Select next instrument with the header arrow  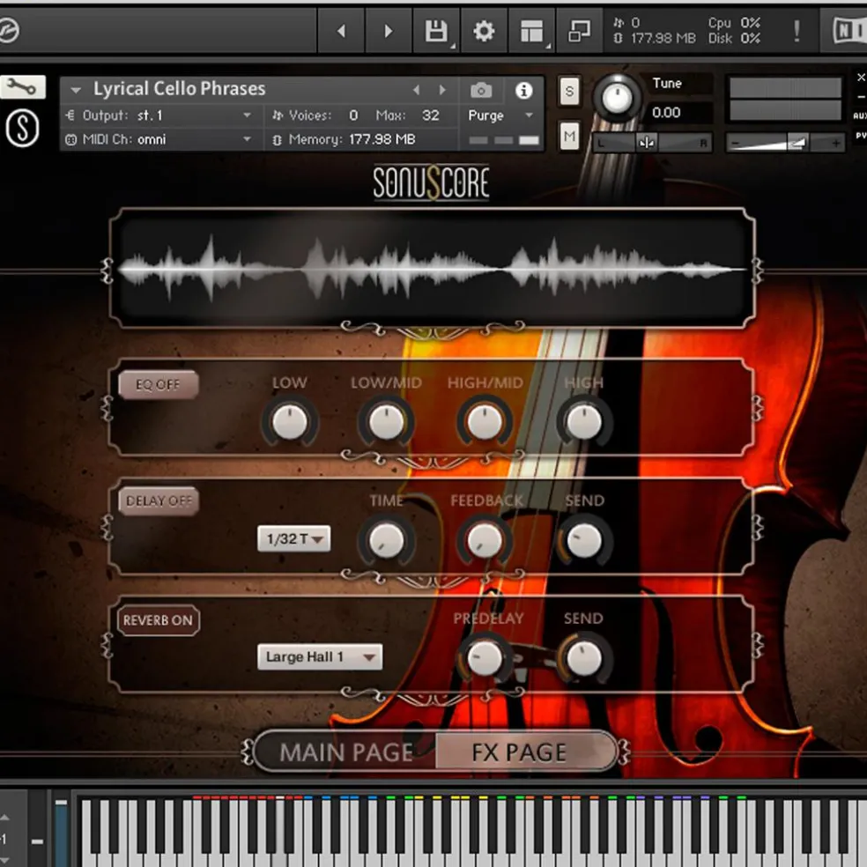pyautogui.click(x=441, y=90)
